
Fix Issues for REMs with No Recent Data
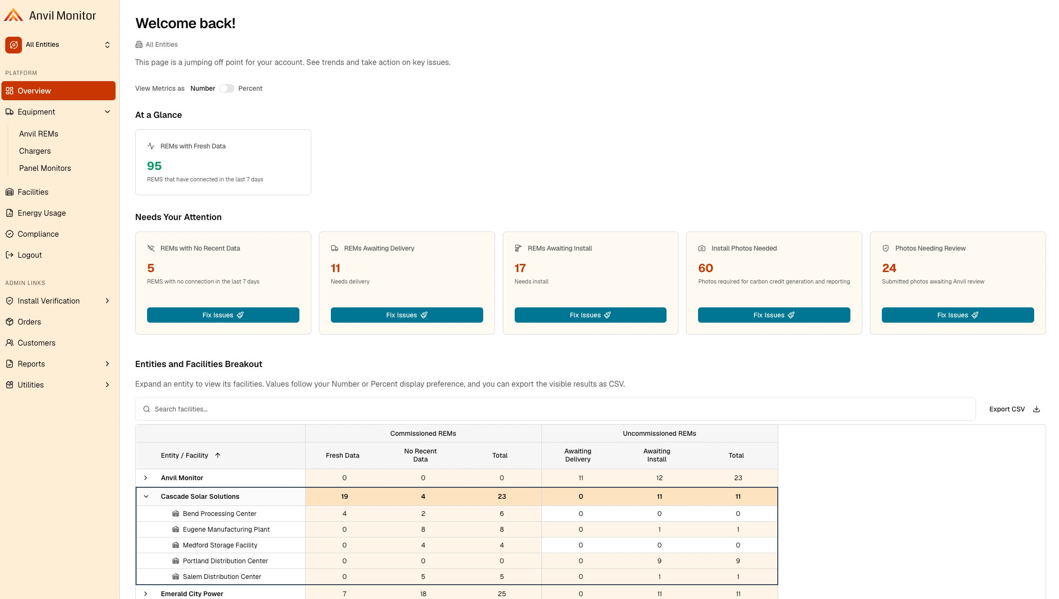click(223, 315)
